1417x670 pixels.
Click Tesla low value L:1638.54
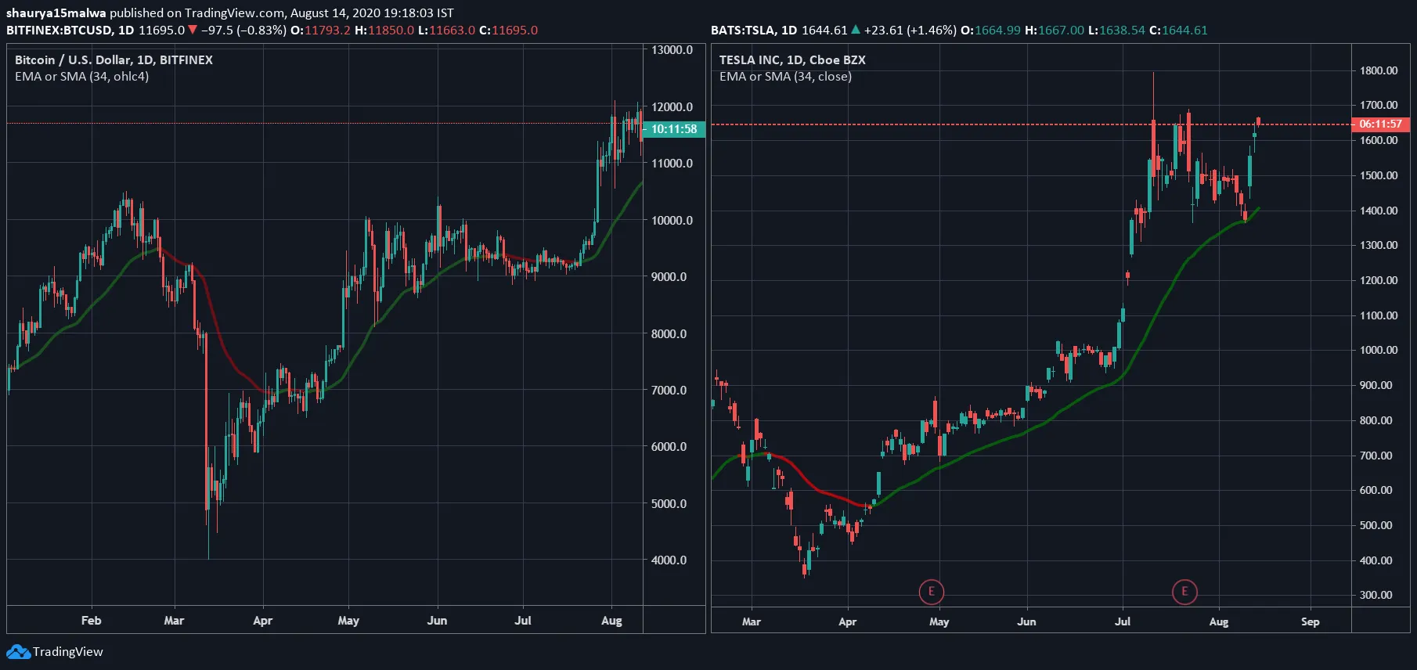click(x=1116, y=31)
